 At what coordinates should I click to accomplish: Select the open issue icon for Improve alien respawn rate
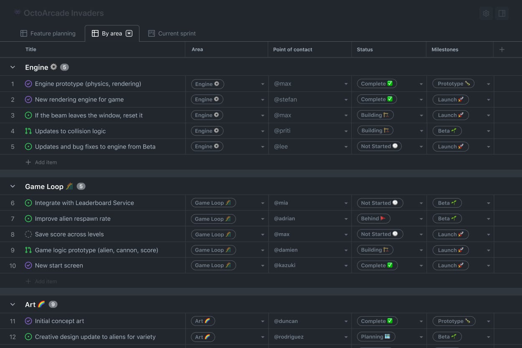point(28,218)
